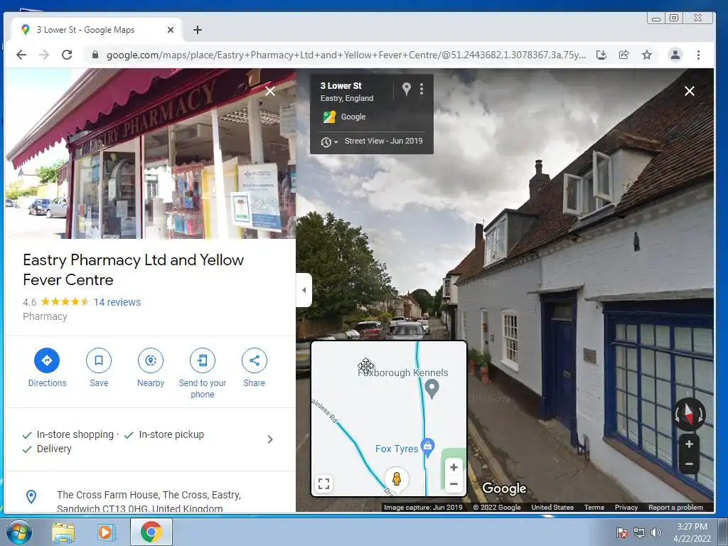Open the media player taskbar icon
This screenshot has height=546, width=728.
(x=107, y=532)
